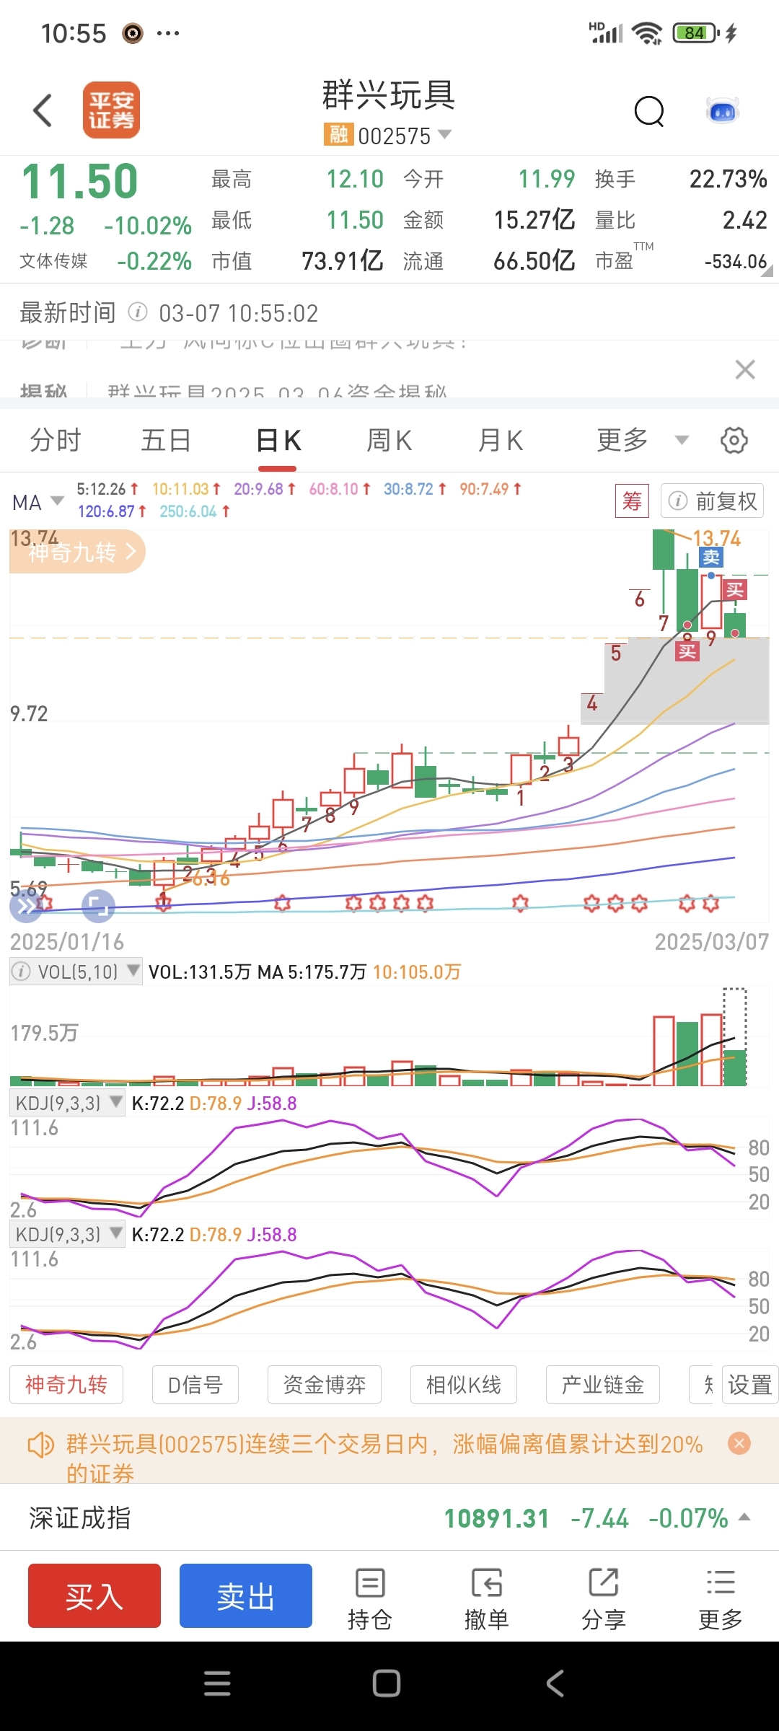This screenshot has height=1731, width=779.
Task: Close the news ticker banner
Action: (x=745, y=370)
